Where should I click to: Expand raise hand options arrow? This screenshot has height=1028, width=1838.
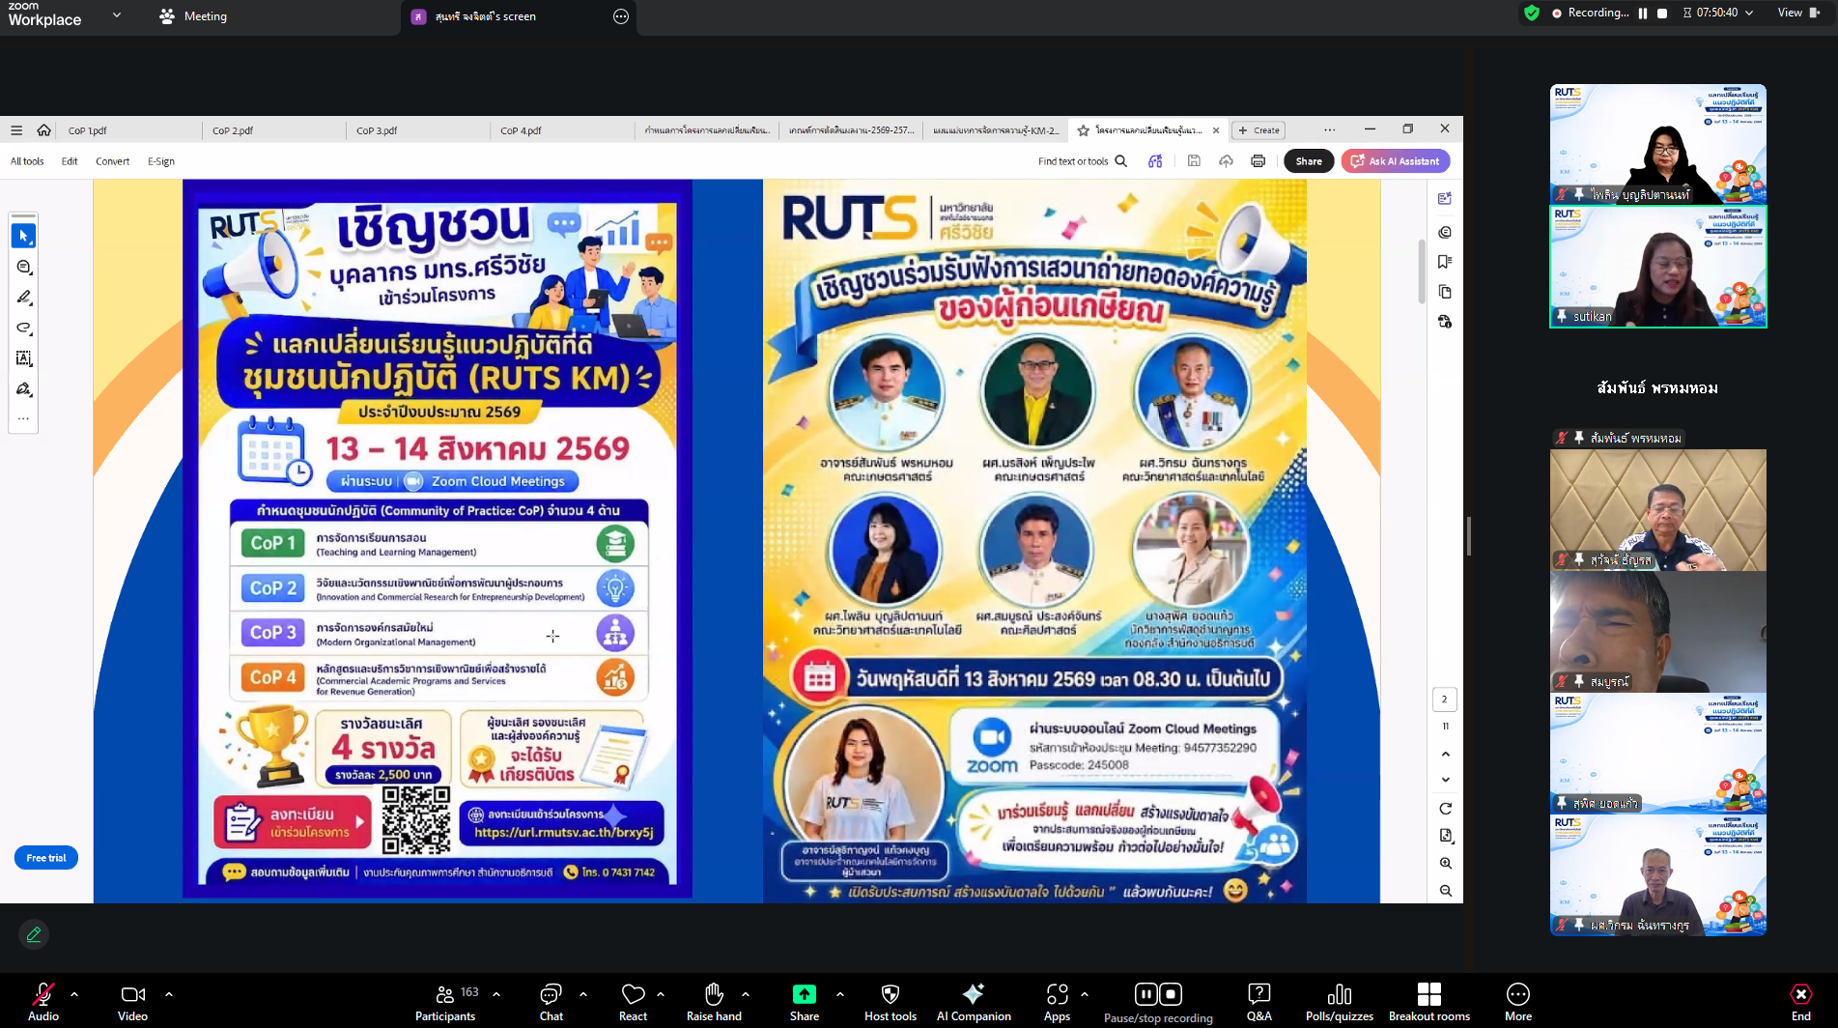(x=746, y=993)
